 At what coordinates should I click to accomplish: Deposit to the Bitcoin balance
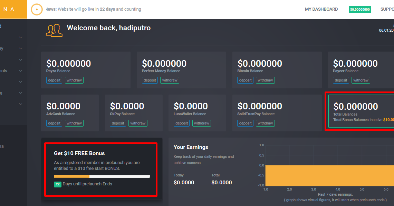click(245, 80)
